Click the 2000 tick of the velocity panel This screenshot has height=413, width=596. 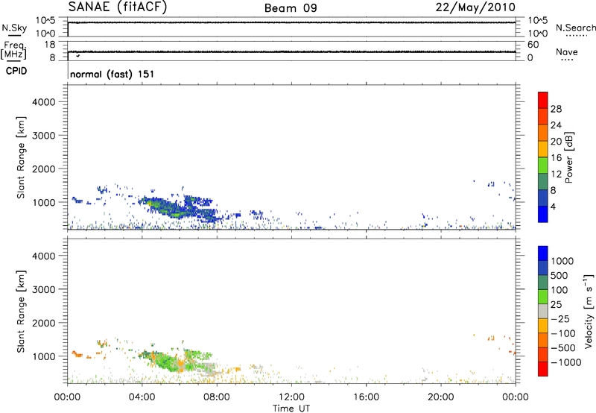pyautogui.click(x=44, y=323)
